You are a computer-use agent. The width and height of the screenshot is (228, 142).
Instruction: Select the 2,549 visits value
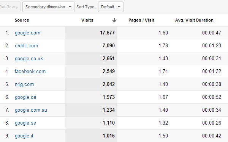(109, 72)
